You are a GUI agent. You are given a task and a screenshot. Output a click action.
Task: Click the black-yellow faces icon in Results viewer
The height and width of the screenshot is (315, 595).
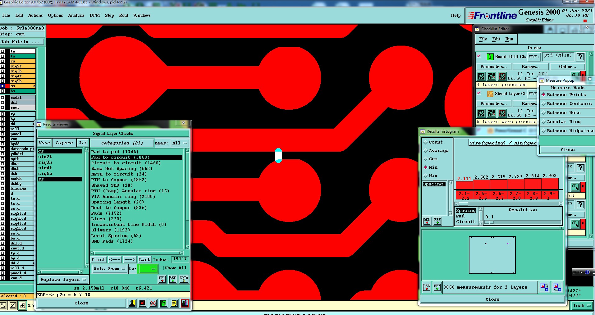point(132,303)
